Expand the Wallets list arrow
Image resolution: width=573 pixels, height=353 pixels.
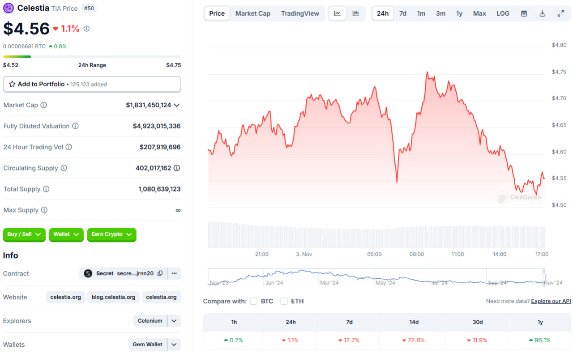[174, 344]
